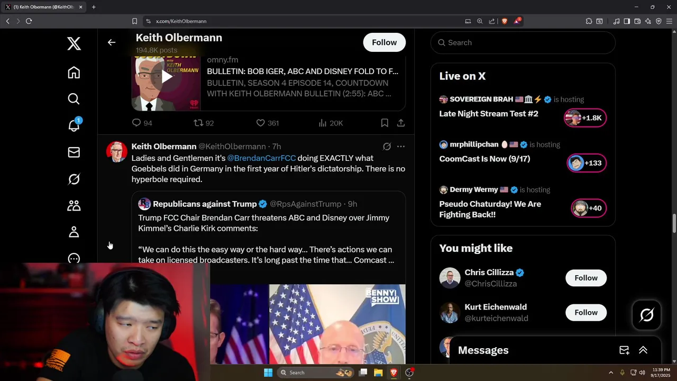Go back in browser history
This screenshot has width=677, height=381.
[7, 21]
